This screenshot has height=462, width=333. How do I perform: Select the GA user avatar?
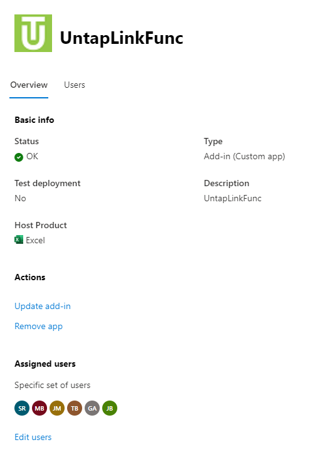tap(92, 408)
